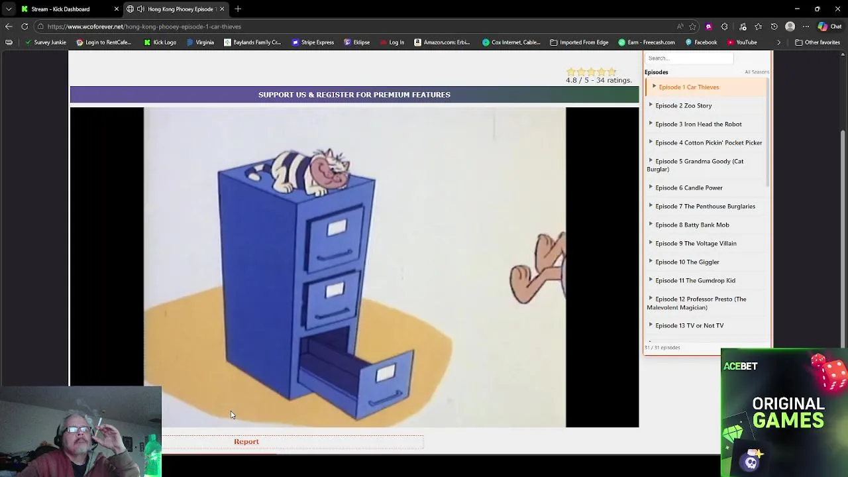Click the Support Us & Register banner
This screenshot has height=477, width=848.
point(354,95)
